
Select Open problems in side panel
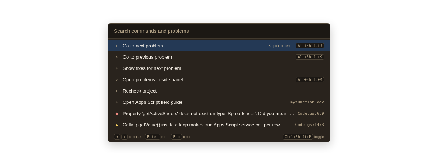219,79
